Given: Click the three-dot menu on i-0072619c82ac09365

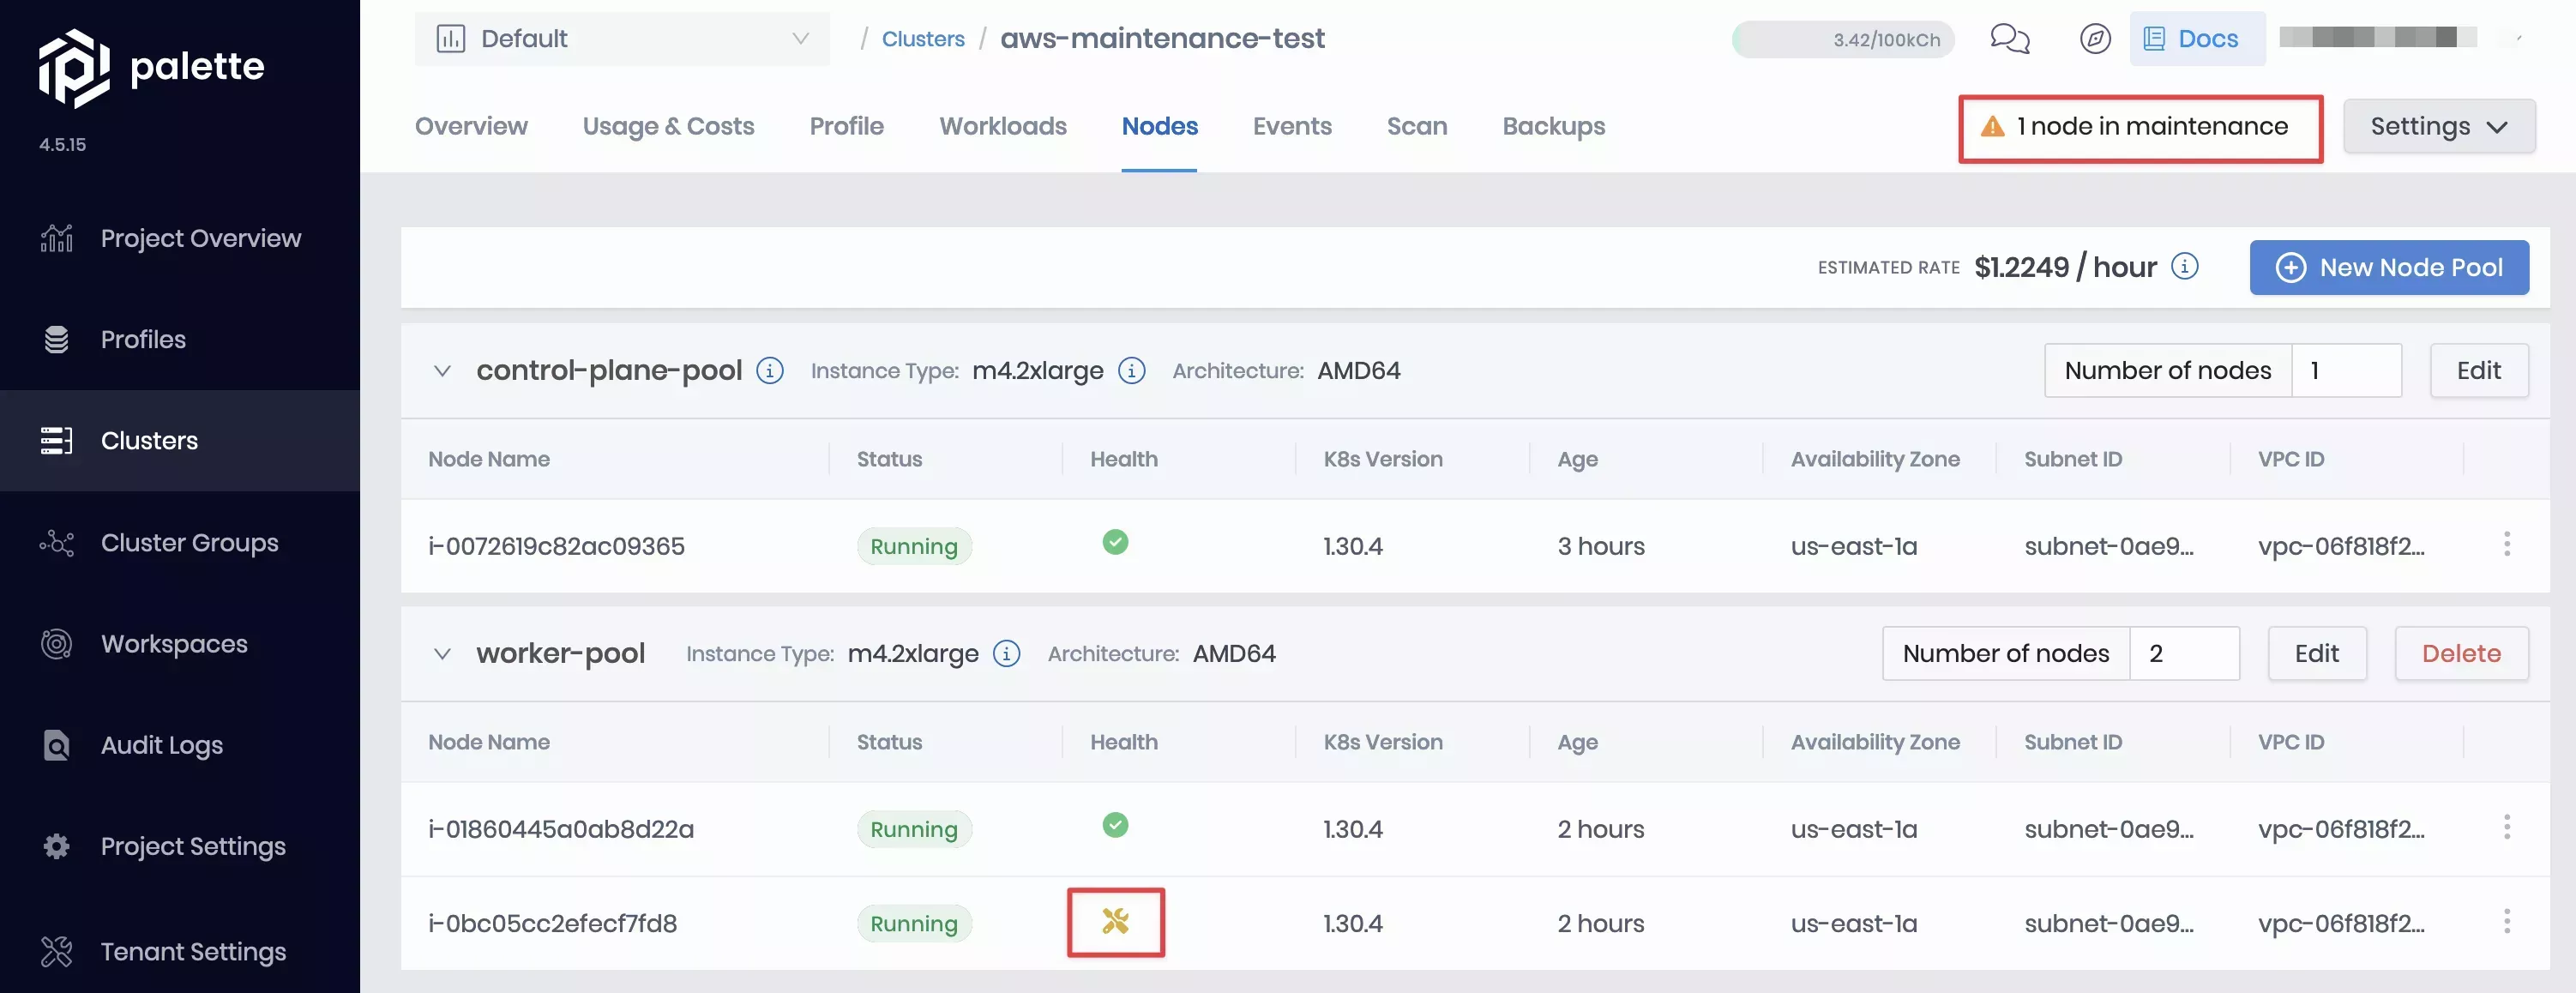Looking at the screenshot, I should click(2507, 545).
